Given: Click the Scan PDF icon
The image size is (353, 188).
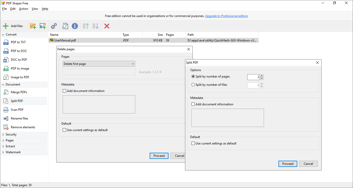Looking at the screenshot, I should (x=6, y=110).
